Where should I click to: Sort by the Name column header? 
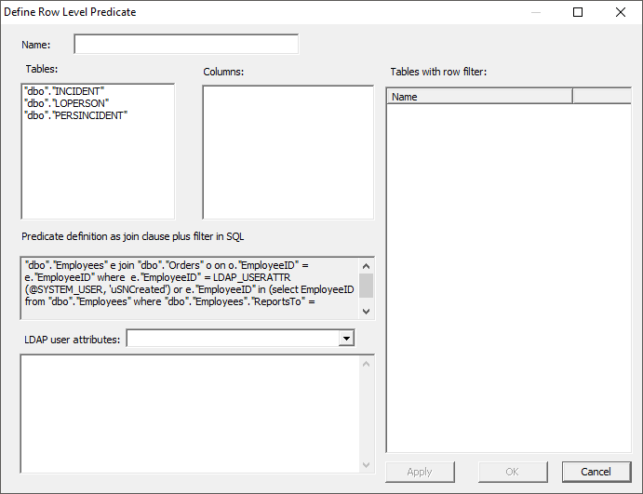coord(478,97)
